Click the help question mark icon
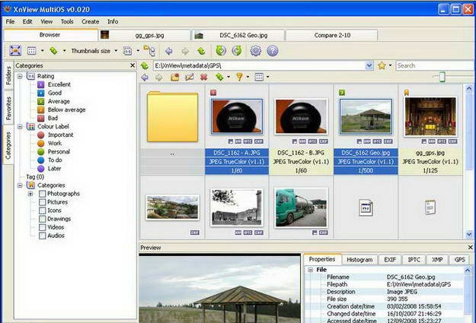Image resolution: width=476 pixels, height=323 pixels. [273, 51]
